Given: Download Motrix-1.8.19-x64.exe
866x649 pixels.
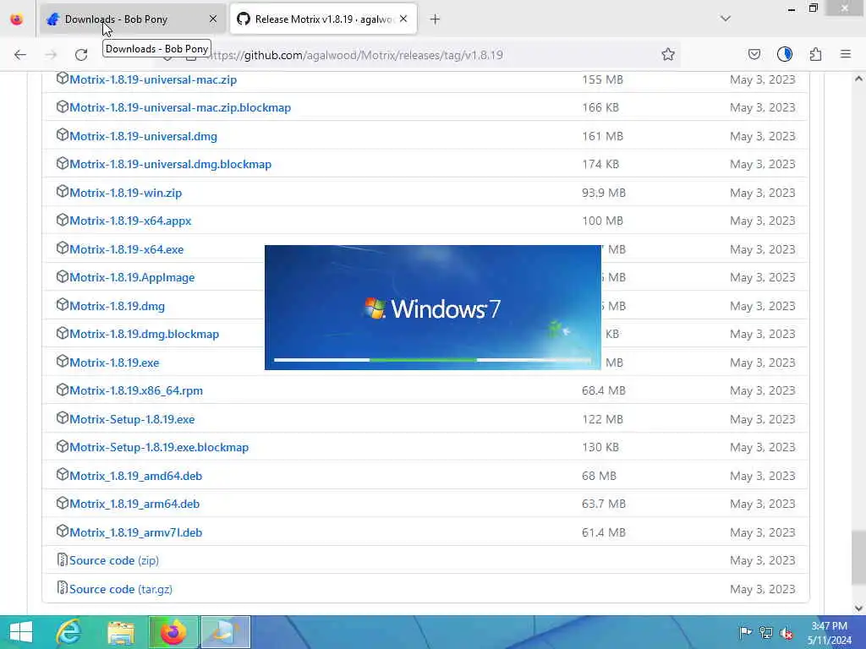Looking at the screenshot, I should coord(127,249).
